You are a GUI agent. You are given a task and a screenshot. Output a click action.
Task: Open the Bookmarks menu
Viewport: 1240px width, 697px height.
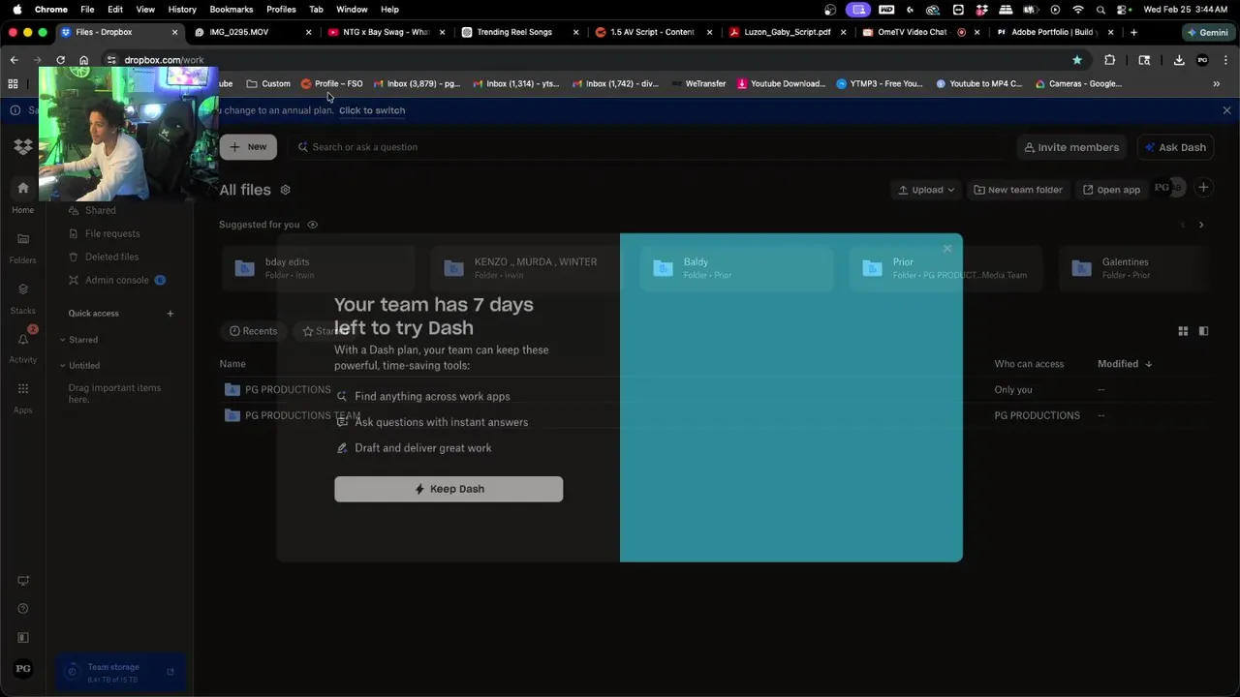pos(232,9)
